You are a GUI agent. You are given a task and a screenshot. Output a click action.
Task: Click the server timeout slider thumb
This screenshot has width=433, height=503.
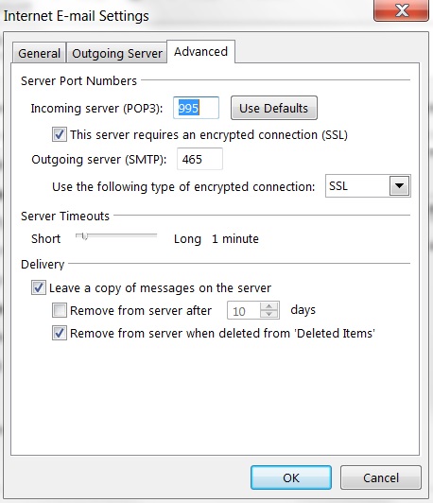coord(84,236)
